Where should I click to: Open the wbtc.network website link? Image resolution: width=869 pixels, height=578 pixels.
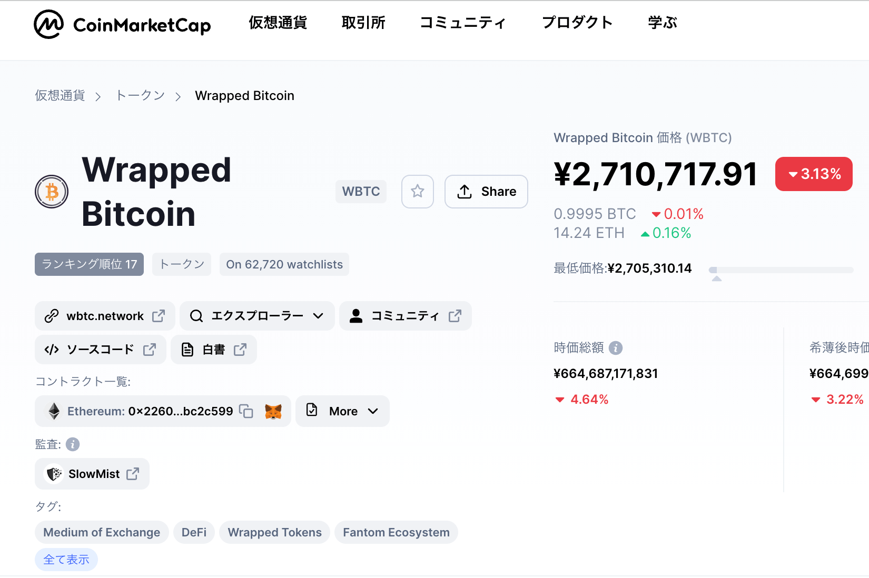pyautogui.click(x=105, y=316)
